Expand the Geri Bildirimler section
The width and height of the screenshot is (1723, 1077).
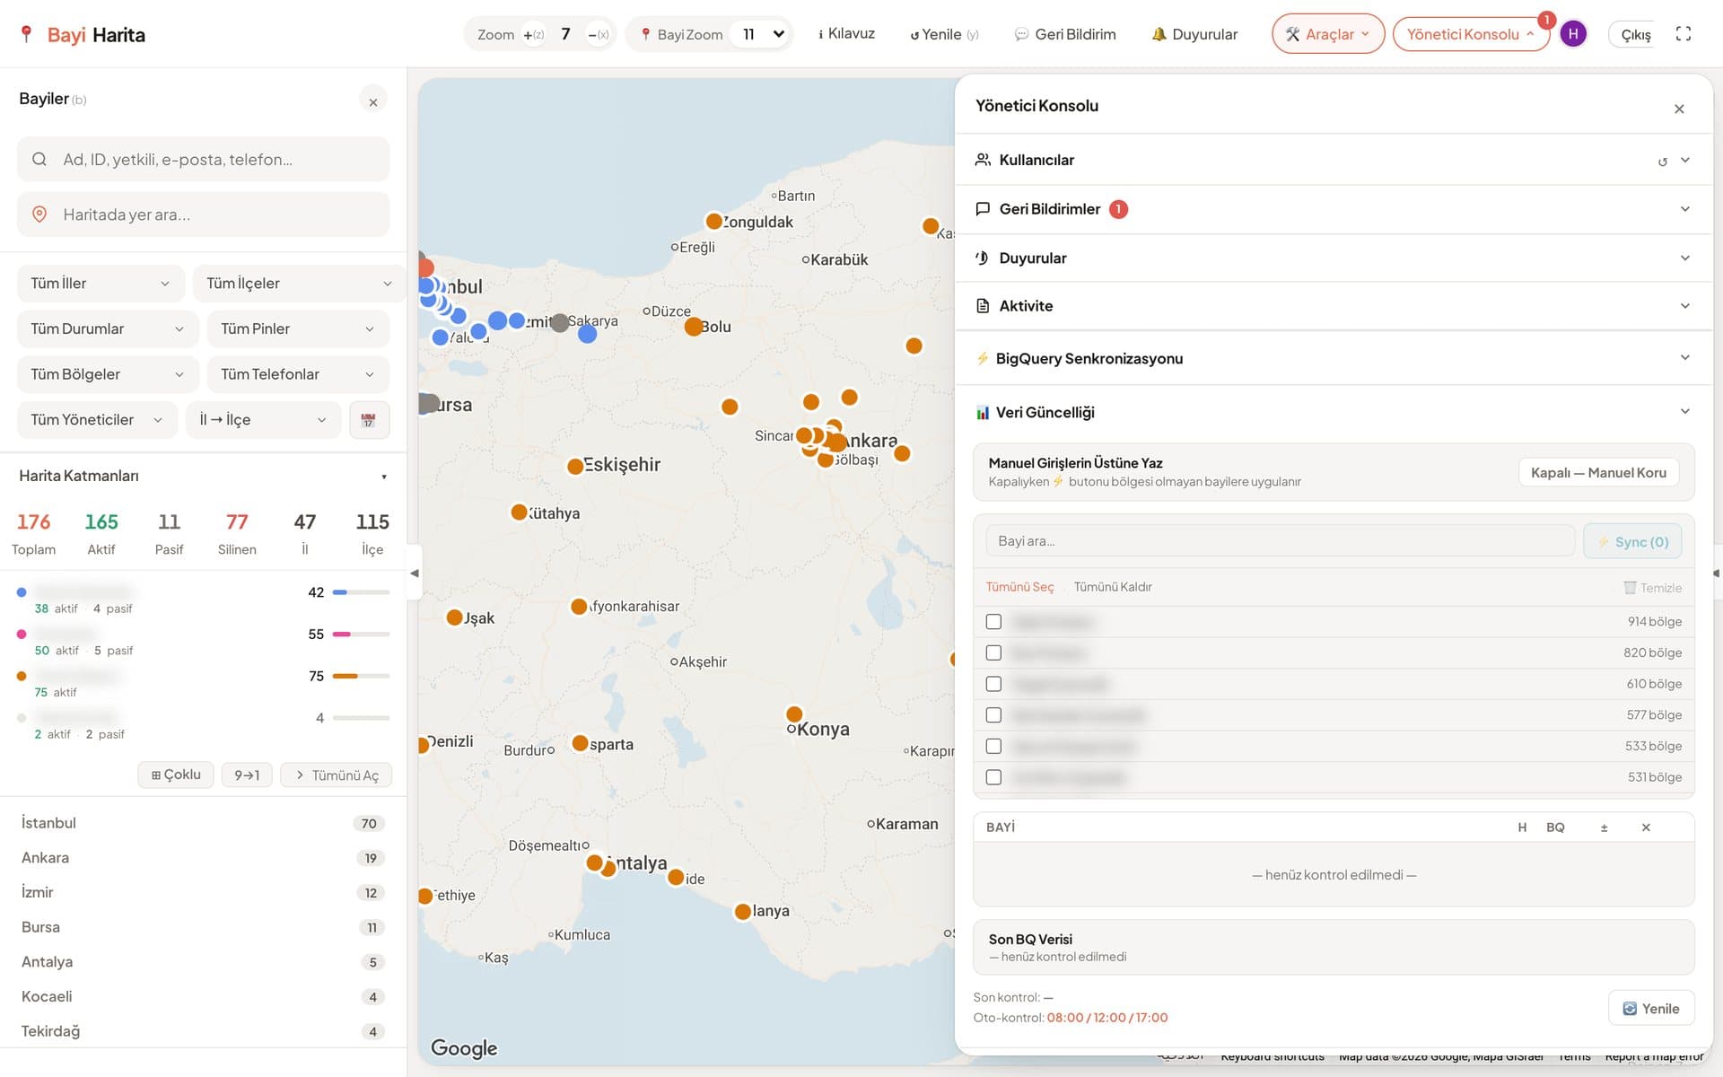(x=1334, y=209)
